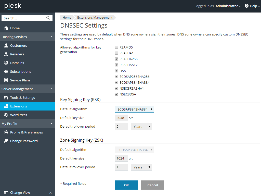Click the Help question mark icon

point(246,6)
